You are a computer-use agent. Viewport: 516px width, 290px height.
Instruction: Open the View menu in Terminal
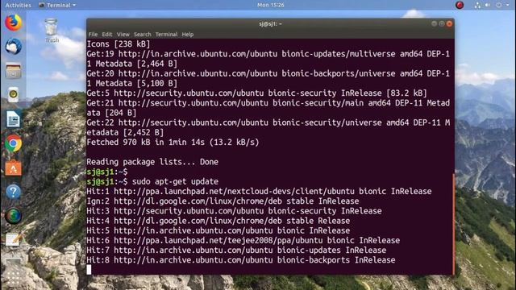(x=123, y=34)
